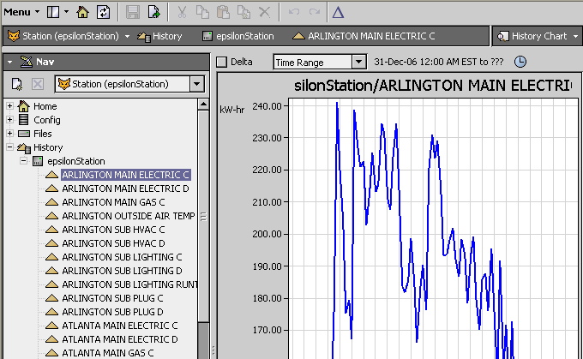Click the Export document icon

point(154,12)
